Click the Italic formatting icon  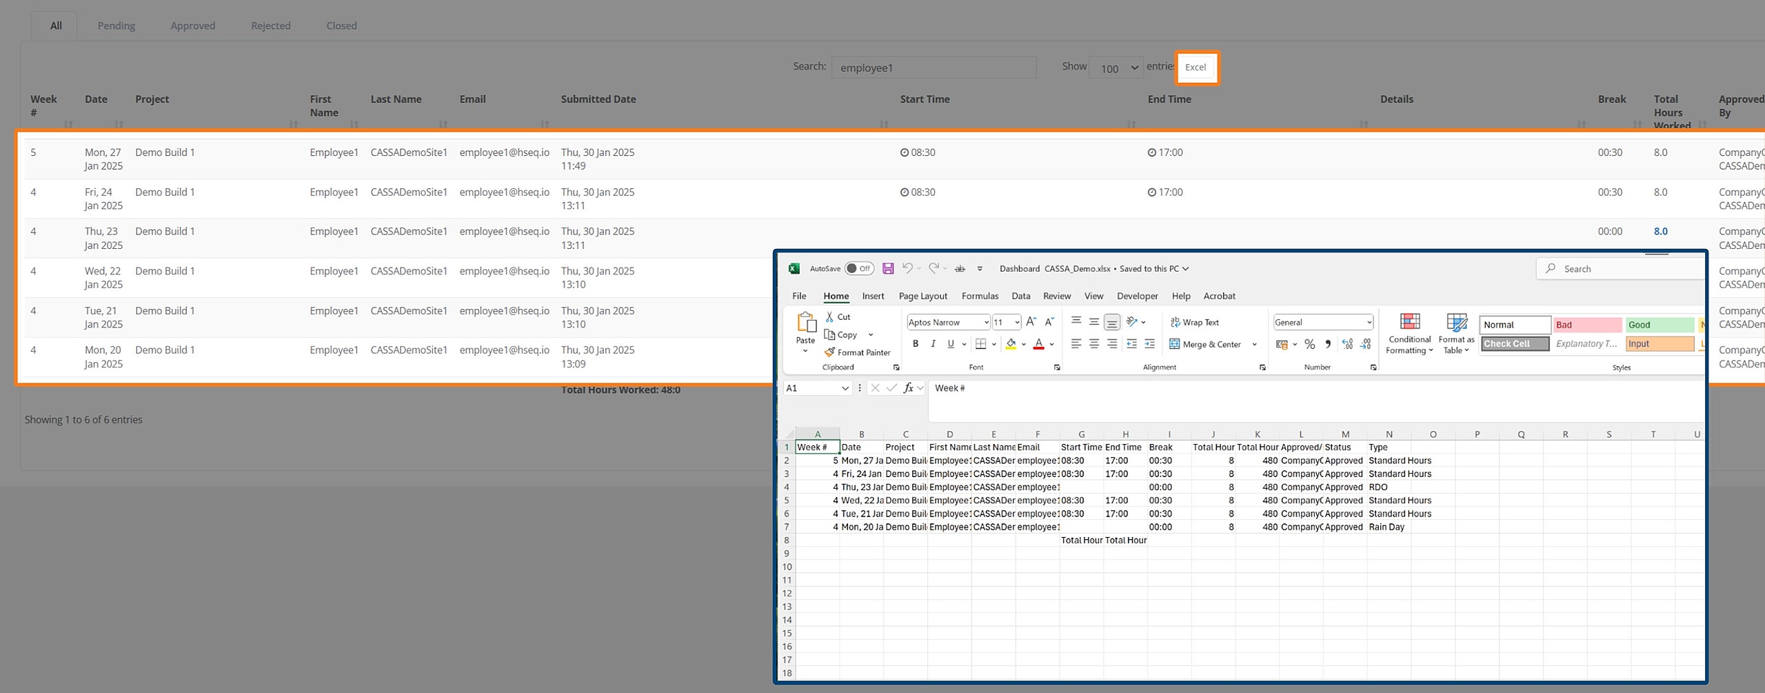pyautogui.click(x=933, y=344)
